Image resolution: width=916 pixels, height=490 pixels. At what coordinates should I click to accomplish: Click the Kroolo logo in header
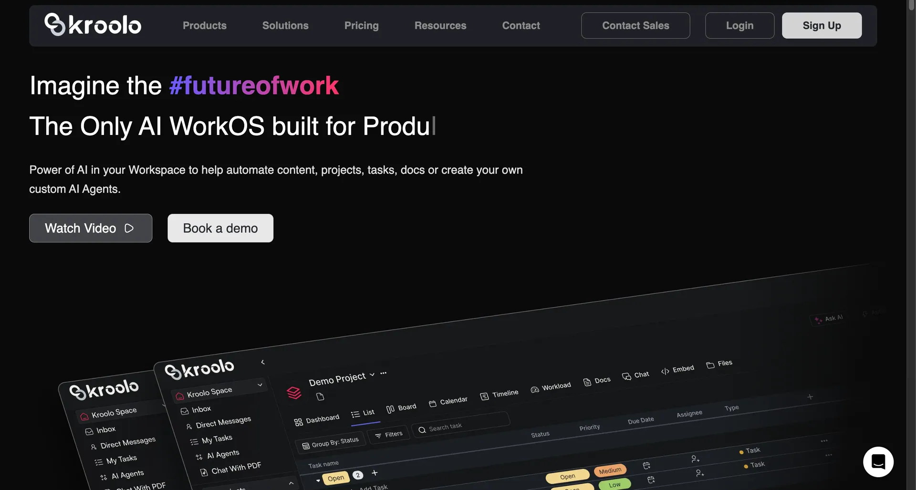pos(93,25)
